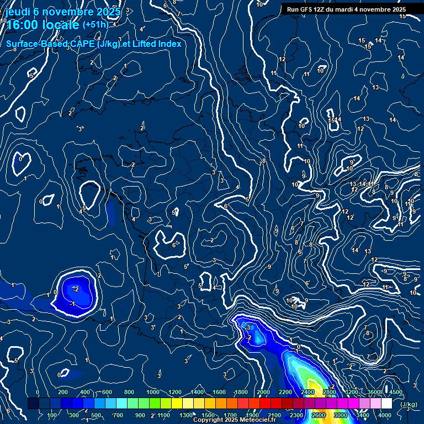Click the 3200 legend value
Viewport: 424px width, 424px height.
coord(352,392)
